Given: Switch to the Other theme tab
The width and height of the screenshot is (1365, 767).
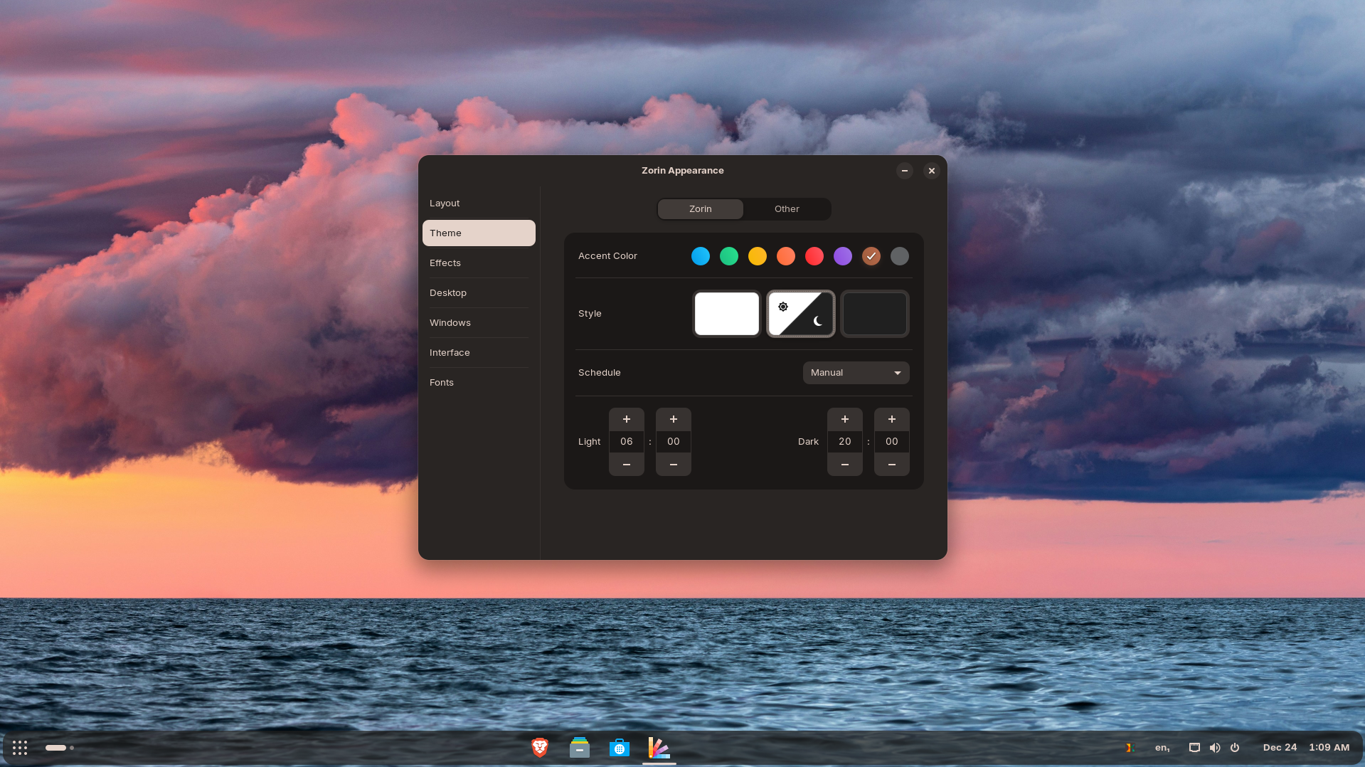Looking at the screenshot, I should [786, 208].
